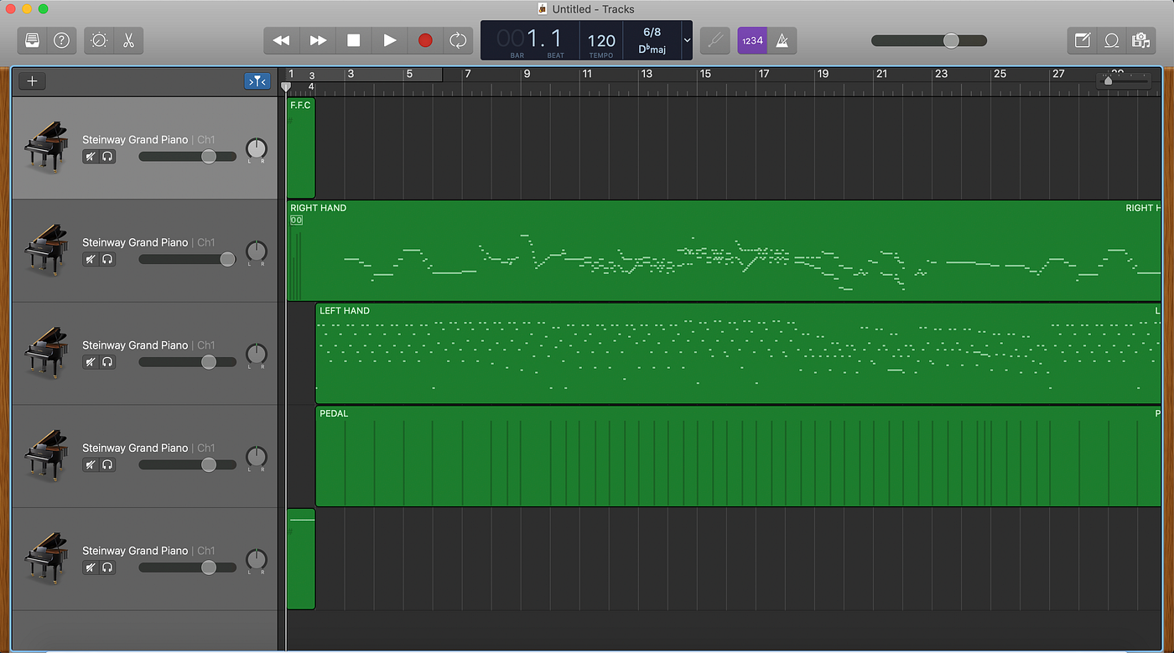This screenshot has width=1174, height=653.
Task: Click the 120 tempo value
Action: coord(601,41)
